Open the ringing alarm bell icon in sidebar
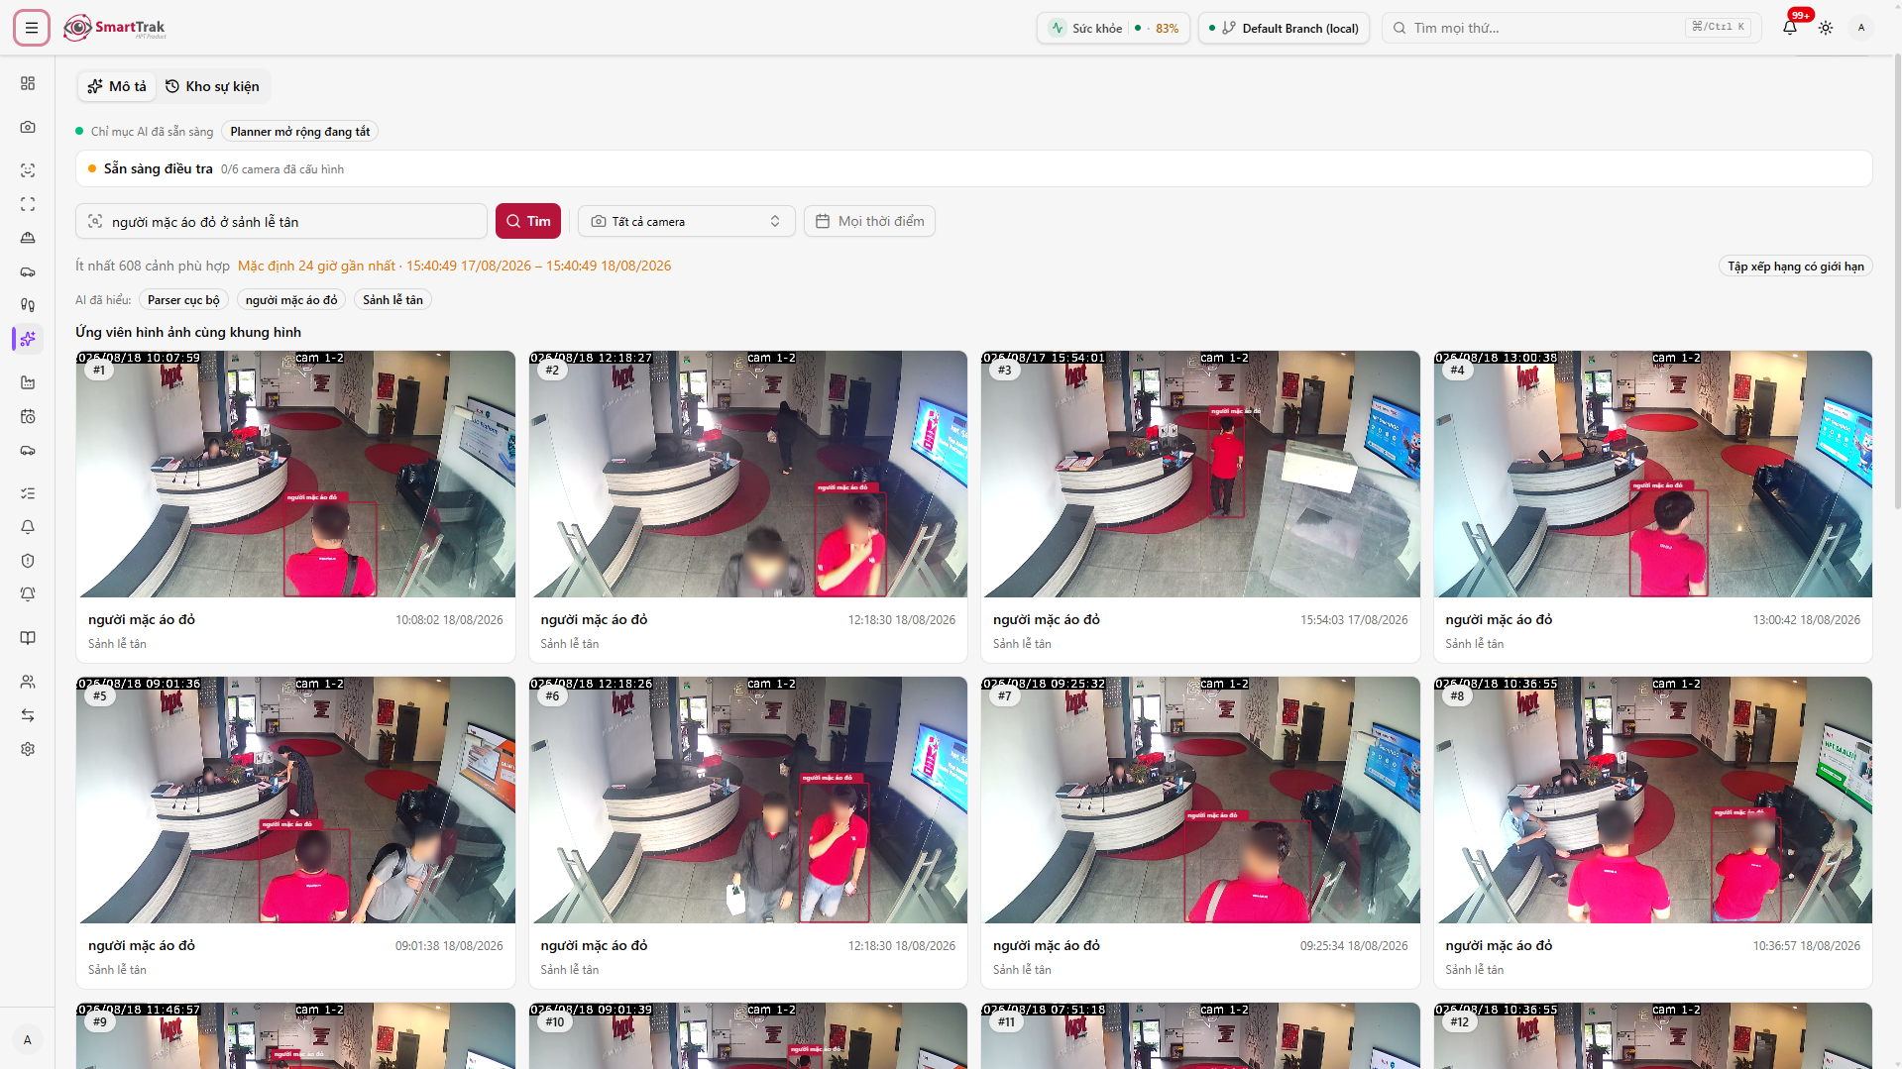 [x=28, y=594]
